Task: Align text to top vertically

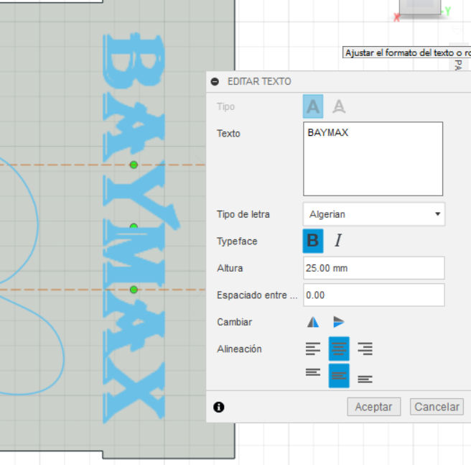Action: pos(313,372)
